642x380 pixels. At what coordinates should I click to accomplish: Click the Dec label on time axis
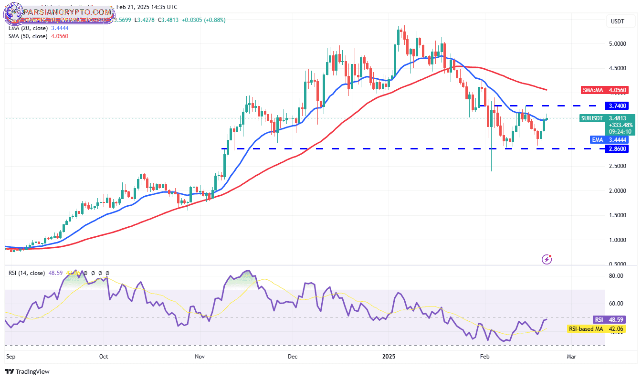[x=293, y=356]
